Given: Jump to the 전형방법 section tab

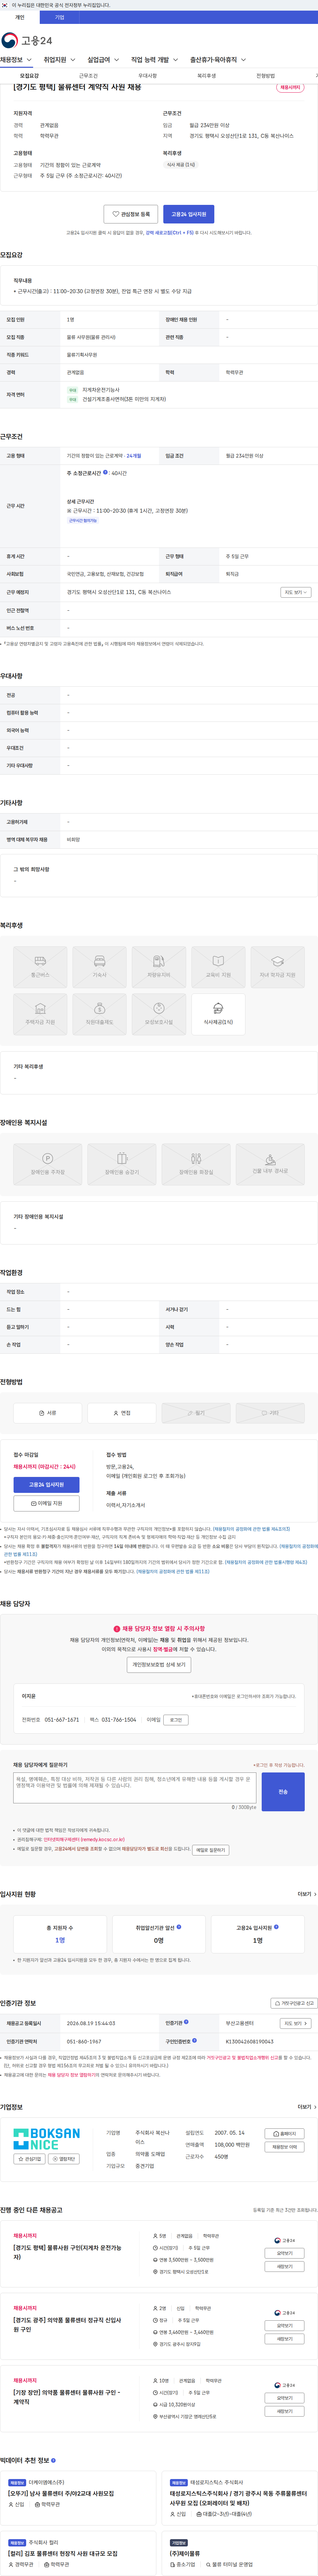Looking at the screenshot, I should coord(265,76).
